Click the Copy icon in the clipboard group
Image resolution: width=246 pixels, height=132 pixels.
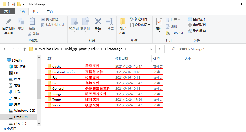click(x=21, y=22)
